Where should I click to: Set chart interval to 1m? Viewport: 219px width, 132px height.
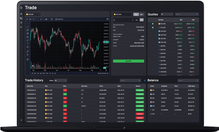tap(27, 19)
